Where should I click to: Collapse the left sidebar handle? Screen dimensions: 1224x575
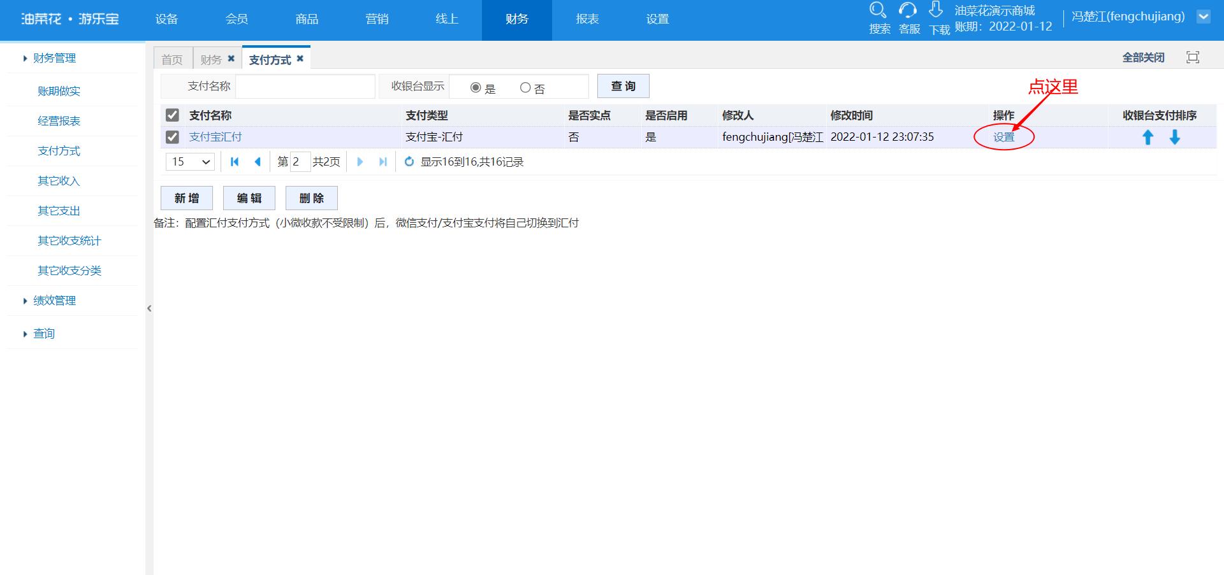click(x=149, y=308)
